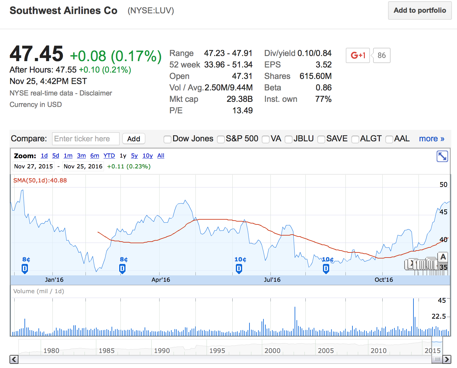Screen dimensions: 457x368
Task: Click the news flag marker A
Action: (x=443, y=257)
